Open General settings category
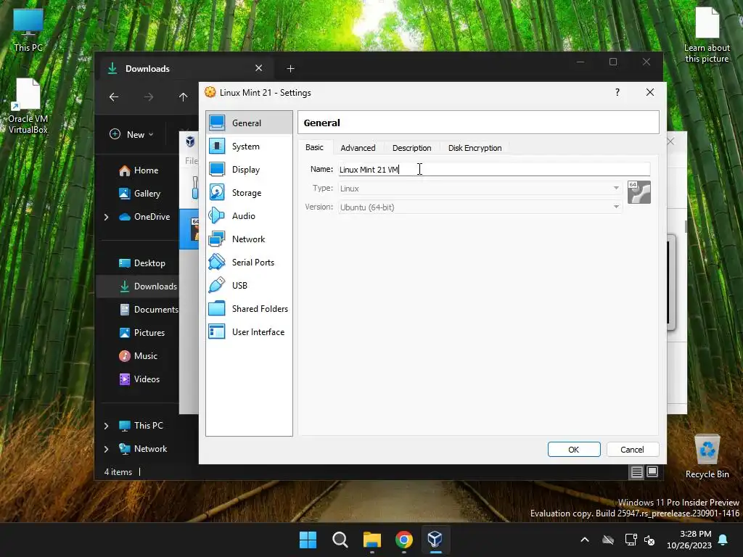The width and height of the screenshot is (743, 557). click(250, 123)
